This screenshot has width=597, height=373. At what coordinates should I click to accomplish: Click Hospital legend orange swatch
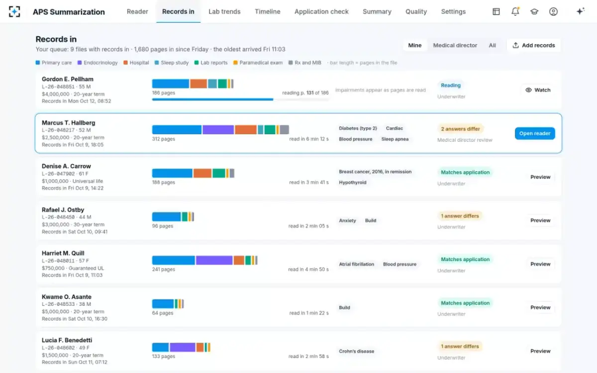126,63
